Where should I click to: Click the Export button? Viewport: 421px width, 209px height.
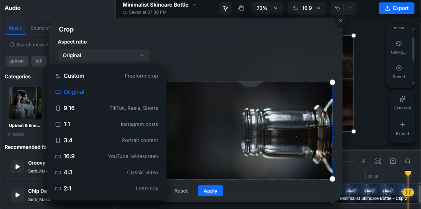coord(397,8)
